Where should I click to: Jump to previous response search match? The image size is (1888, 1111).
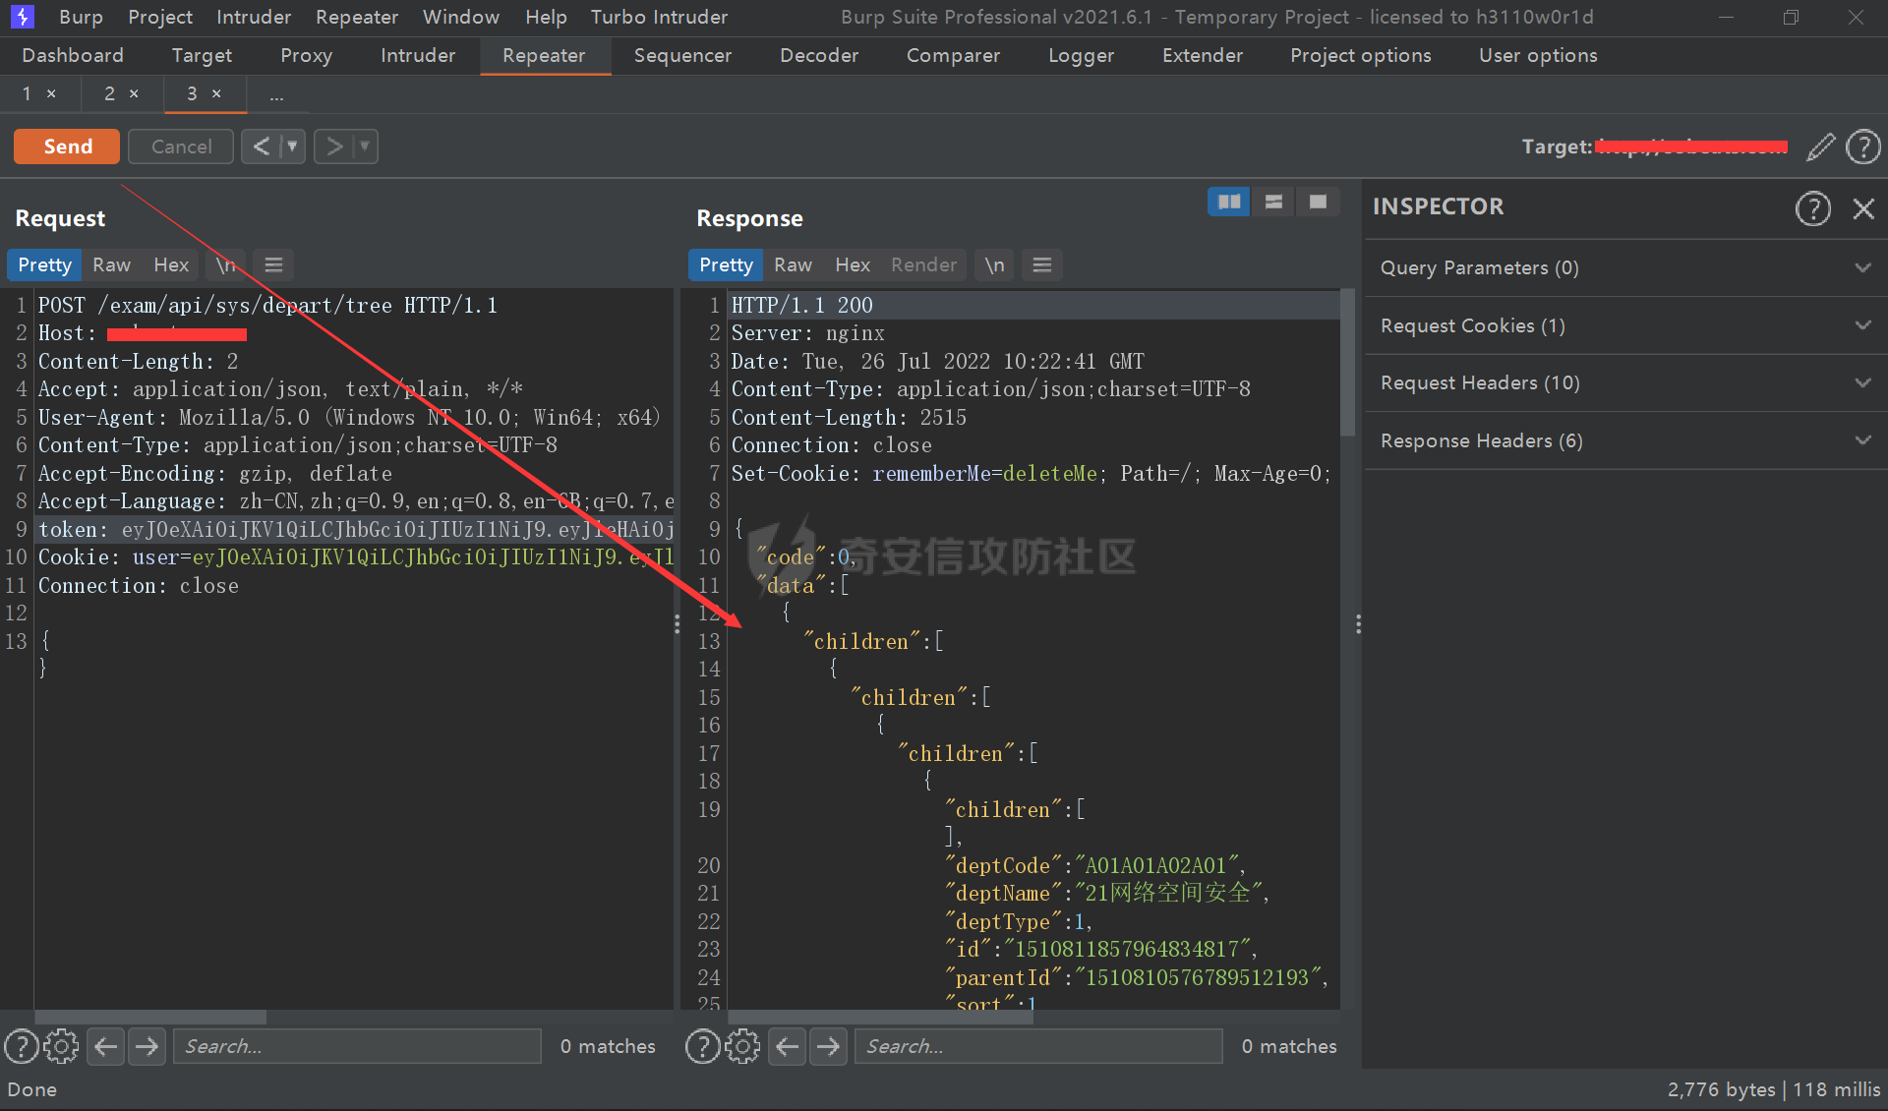[x=787, y=1046]
